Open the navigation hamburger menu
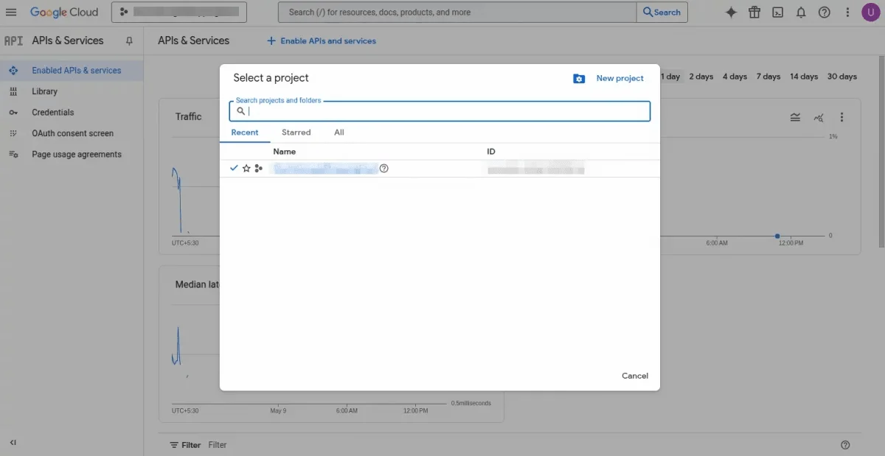 coord(11,12)
